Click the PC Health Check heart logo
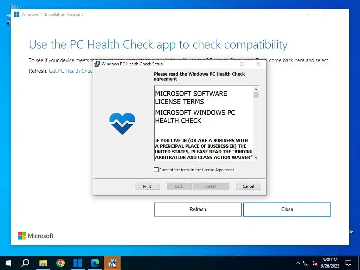Image resolution: width=360 pixels, height=270 pixels. [122, 123]
